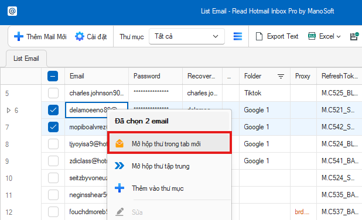This screenshot has height=220, width=362.
Task: Uncheck the box for delamoeeno row
Action: 53,110
